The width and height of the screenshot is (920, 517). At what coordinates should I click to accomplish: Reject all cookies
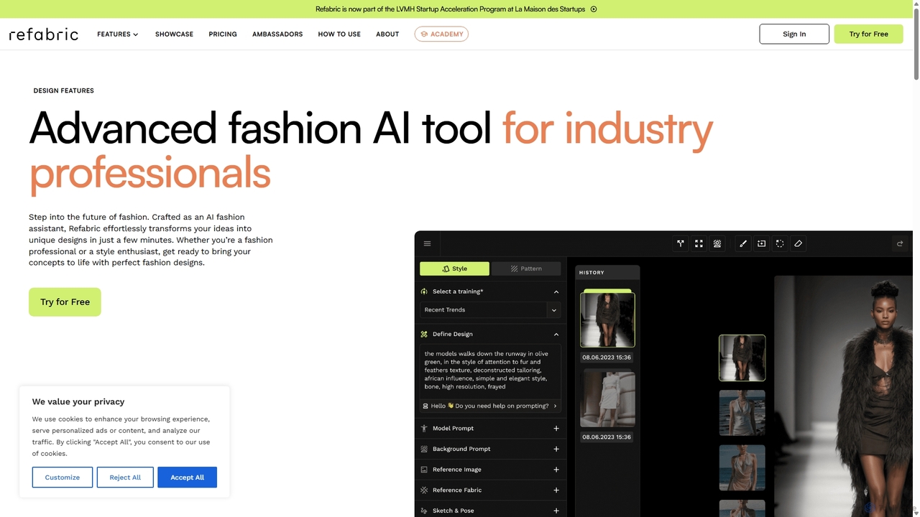click(x=125, y=478)
